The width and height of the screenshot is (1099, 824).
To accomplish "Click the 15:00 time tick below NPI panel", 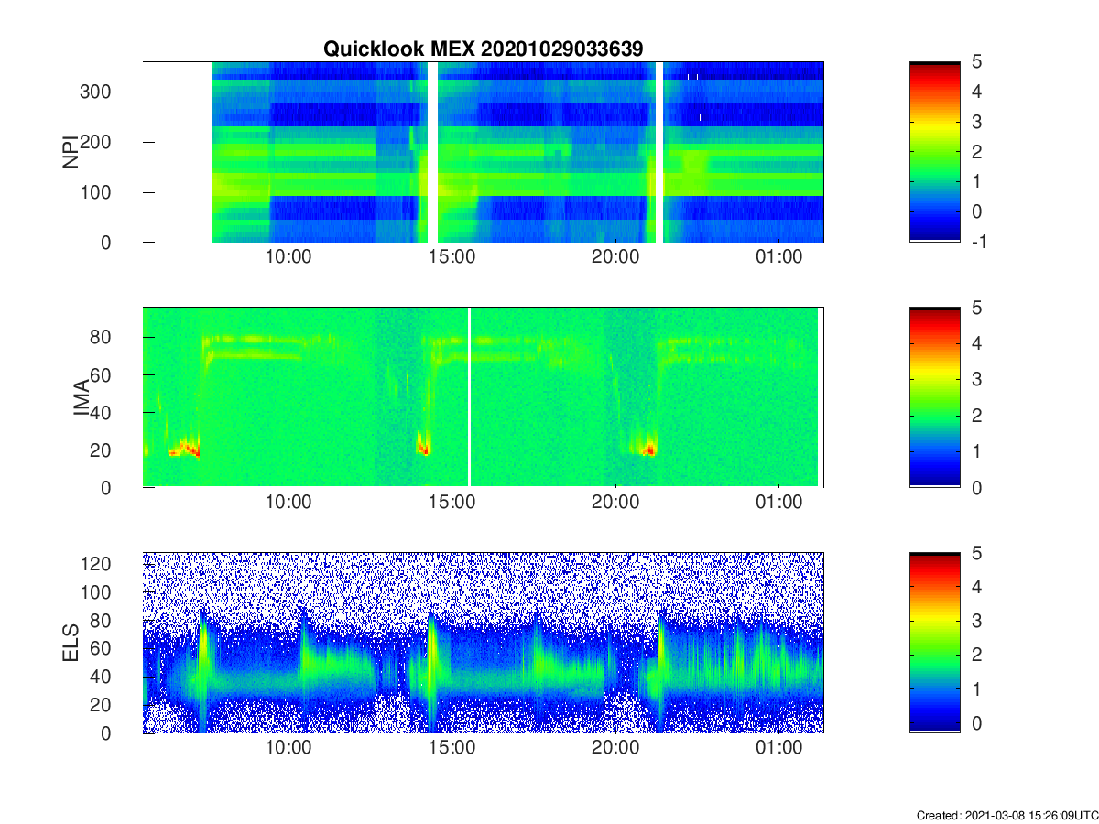I will coord(452,257).
